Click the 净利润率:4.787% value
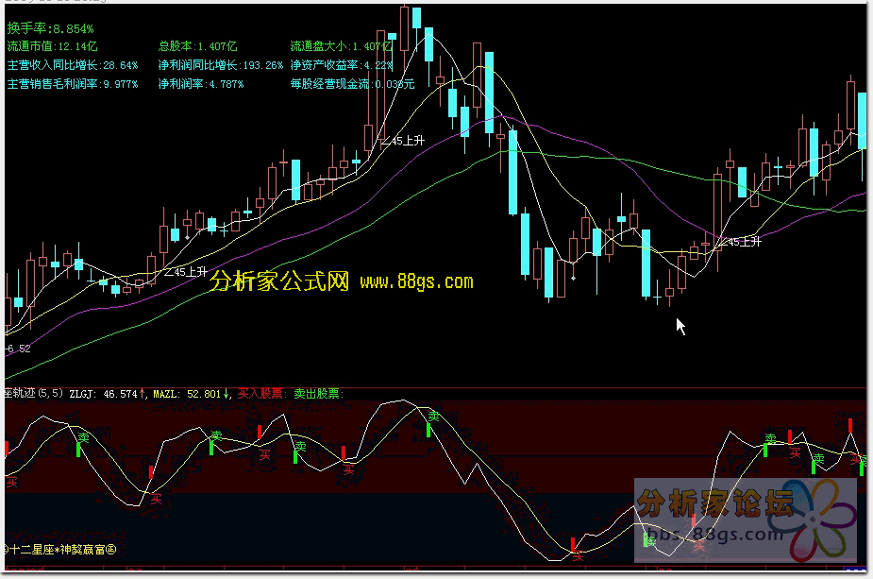 point(201,84)
